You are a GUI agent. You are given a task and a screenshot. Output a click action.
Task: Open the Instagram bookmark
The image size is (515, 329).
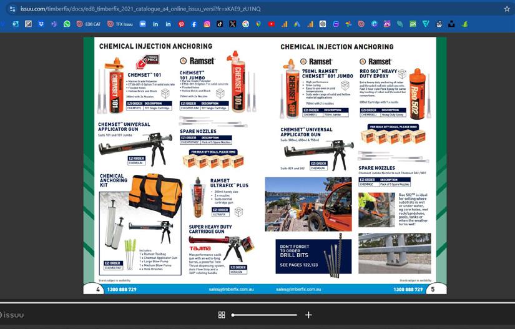tap(207, 24)
